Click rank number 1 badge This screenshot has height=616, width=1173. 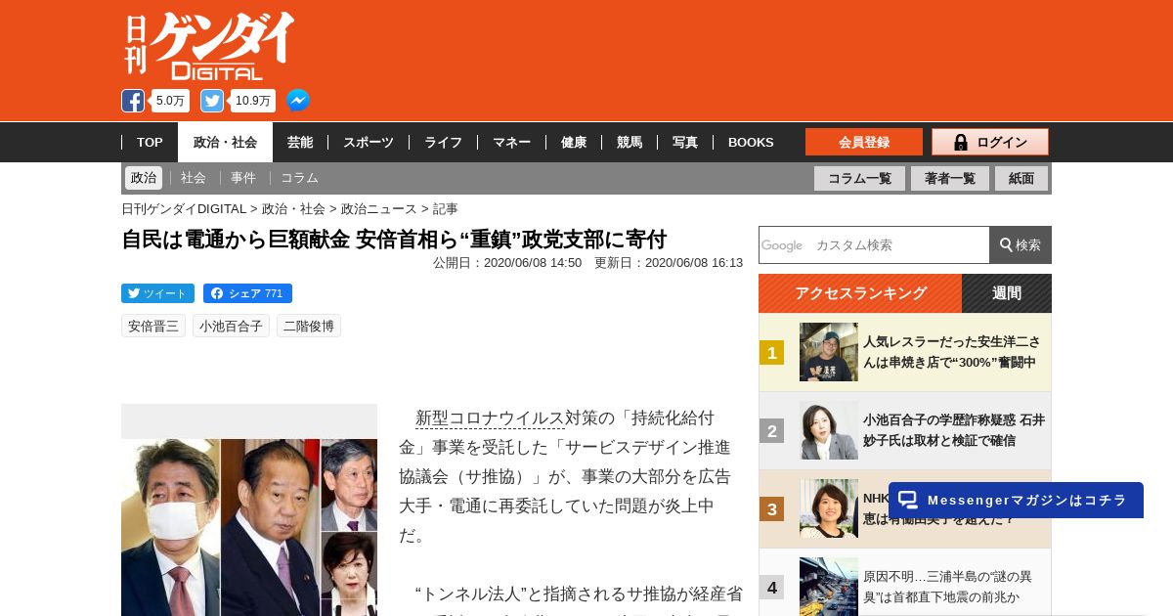772,352
